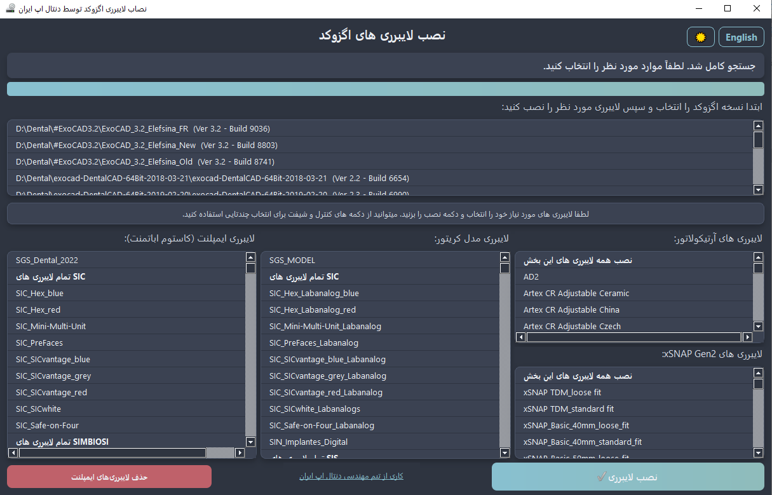Image resolution: width=772 pixels, height=495 pixels.
Task: Pick SIC_Mini-Multi-Unit_Labanalog in model creator list
Action: [325, 327]
